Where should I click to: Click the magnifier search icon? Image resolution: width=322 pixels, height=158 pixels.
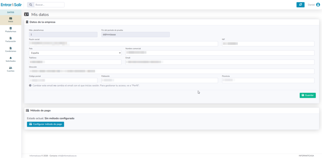click(x=31, y=5)
